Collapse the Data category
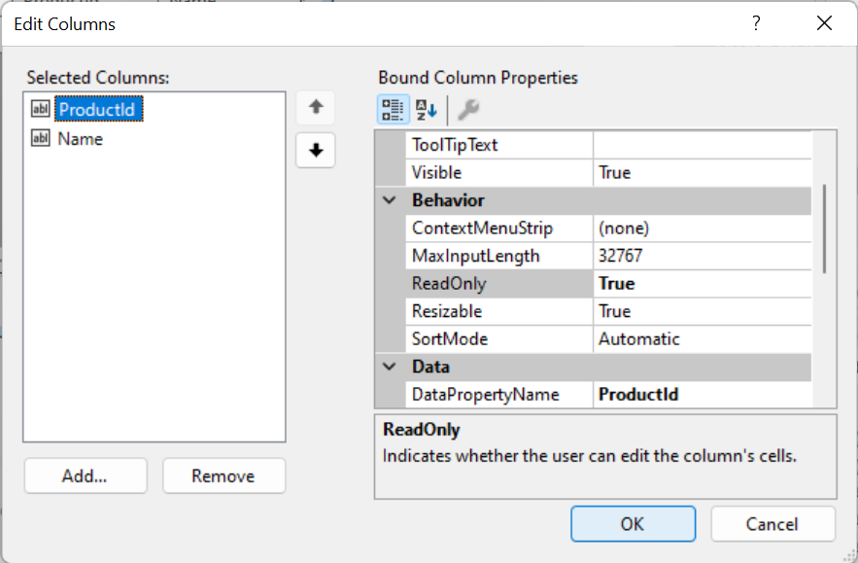This screenshot has height=563, width=858. click(x=389, y=367)
